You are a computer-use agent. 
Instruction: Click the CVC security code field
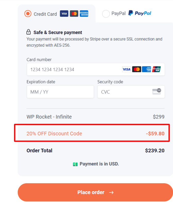tap(121, 92)
